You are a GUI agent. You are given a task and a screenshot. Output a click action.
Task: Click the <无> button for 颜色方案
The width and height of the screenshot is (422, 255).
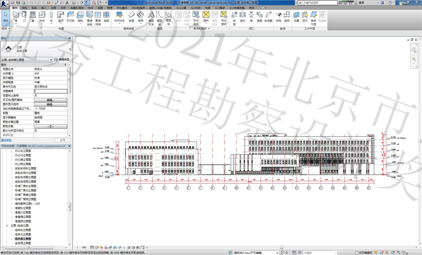point(51,126)
